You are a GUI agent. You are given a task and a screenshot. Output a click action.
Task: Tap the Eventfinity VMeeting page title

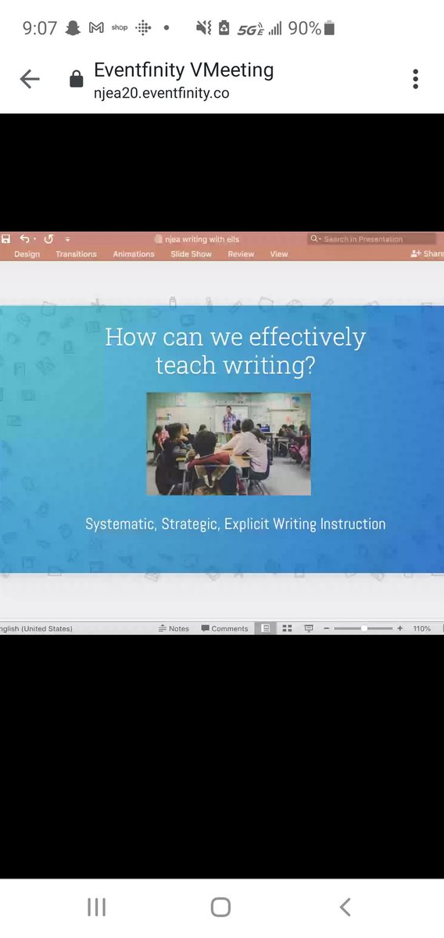tap(184, 70)
